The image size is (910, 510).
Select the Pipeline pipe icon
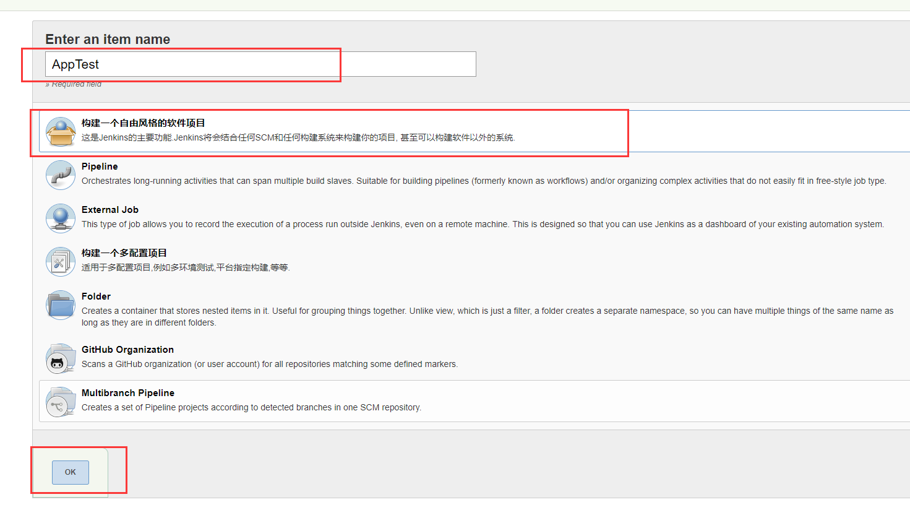pos(61,175)
